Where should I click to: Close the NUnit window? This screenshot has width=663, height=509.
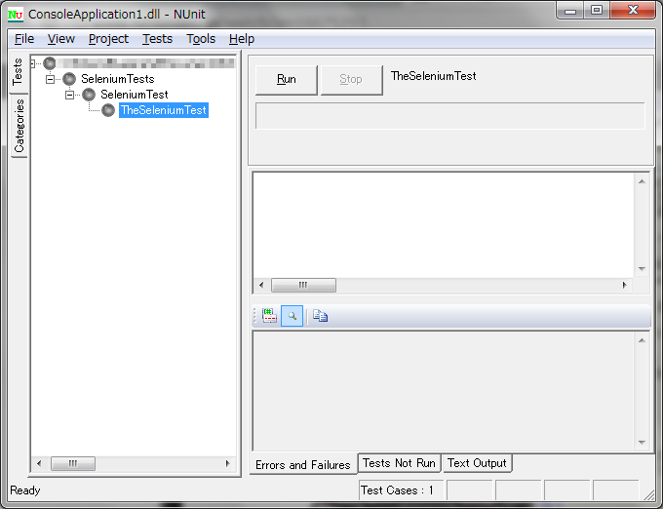(633, 11)
